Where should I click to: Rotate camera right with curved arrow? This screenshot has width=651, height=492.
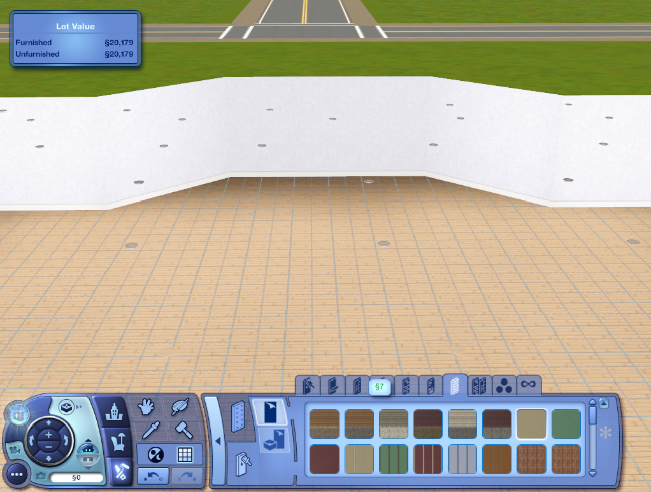[x=66, y=440]
